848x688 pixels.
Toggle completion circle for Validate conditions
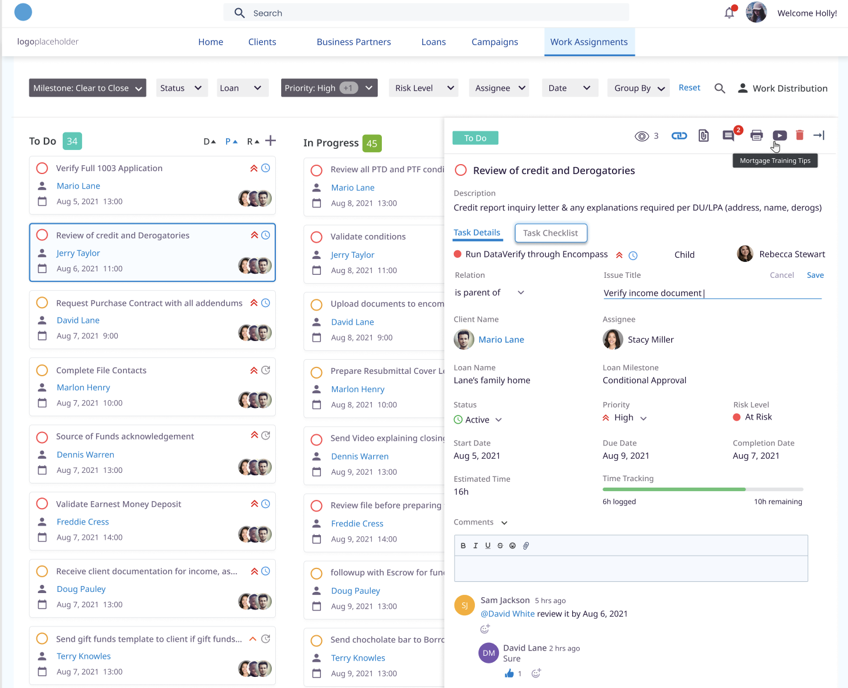(317, 237)
